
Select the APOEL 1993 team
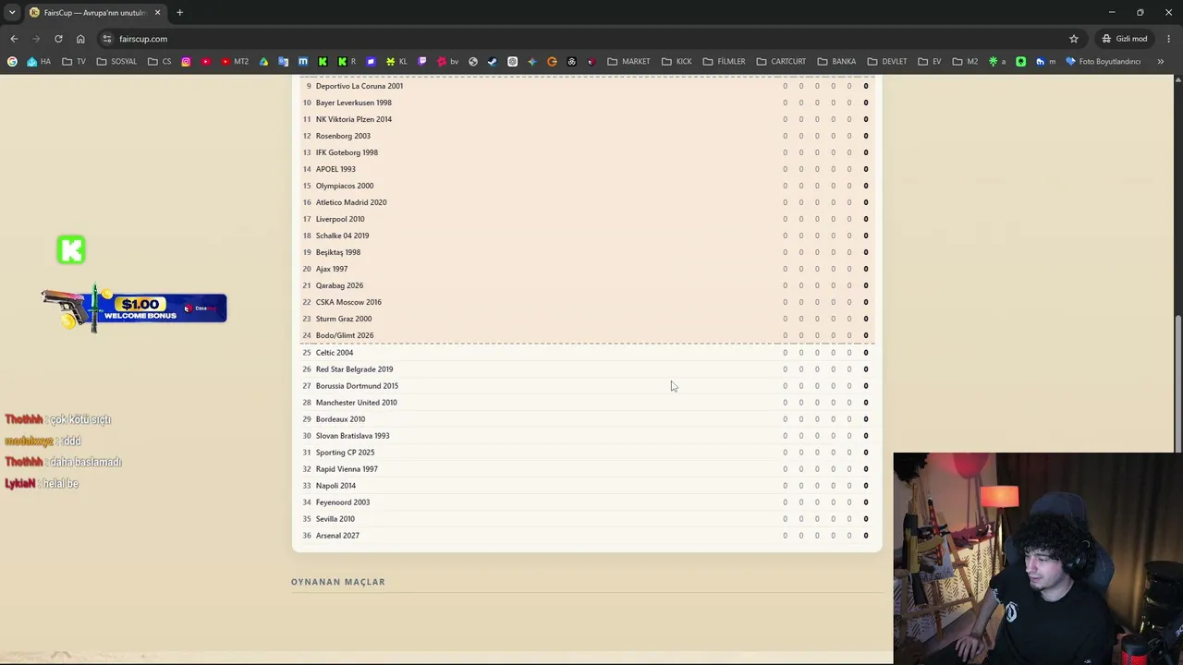[x=335, y=169]
